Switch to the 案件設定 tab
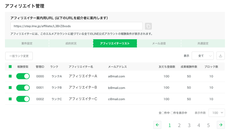 click(x=27, y=43)
